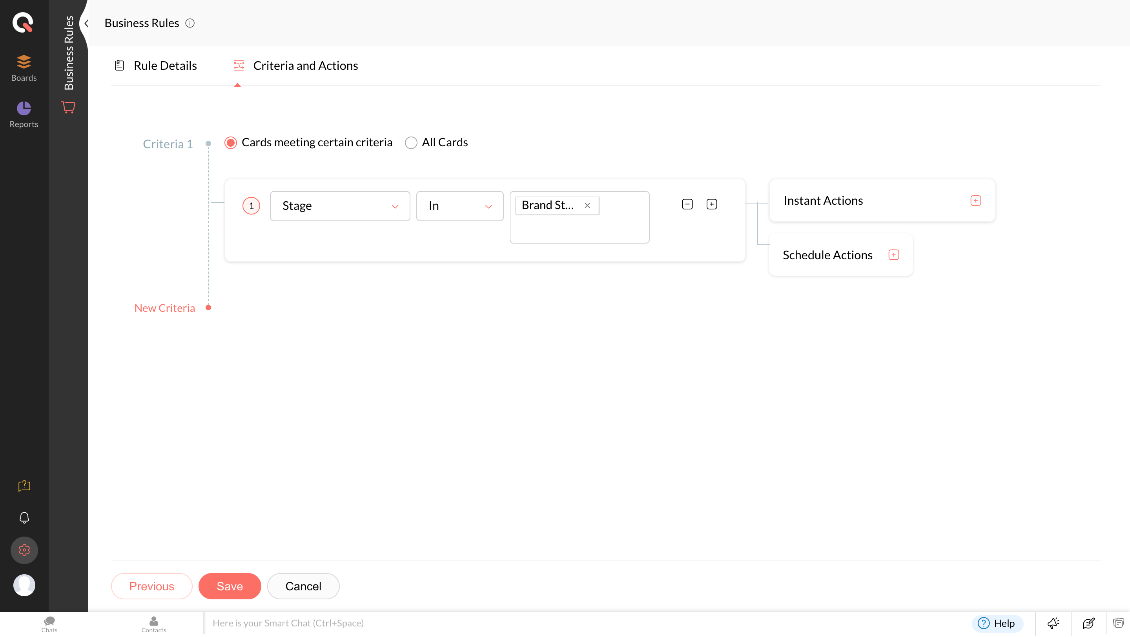This screenshot has width=1130, height=637.
Task: Open the Reports pie chart icon
Action: click(24, 108)
